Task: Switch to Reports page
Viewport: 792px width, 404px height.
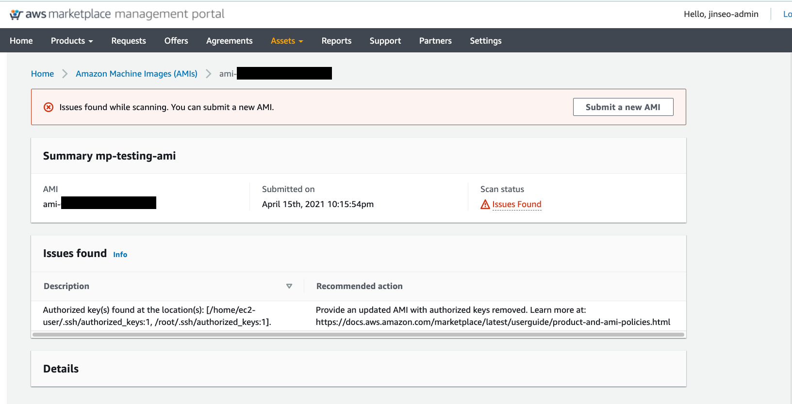Action: click(336, 41)
